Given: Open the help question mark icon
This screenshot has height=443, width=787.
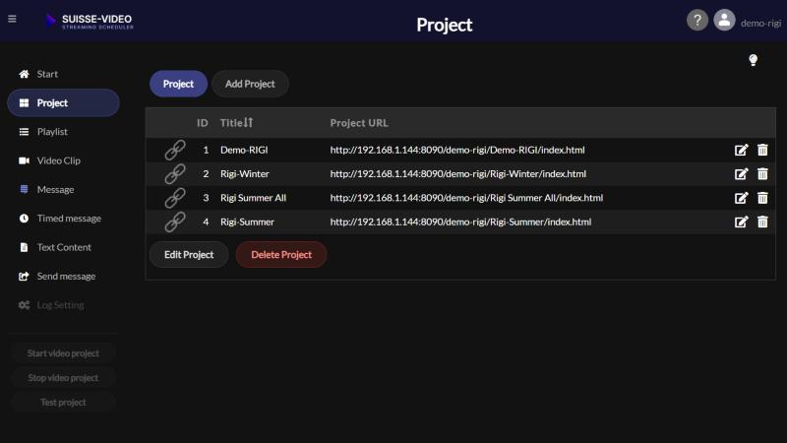Looking at the screenshot, I should pos(697,21).
